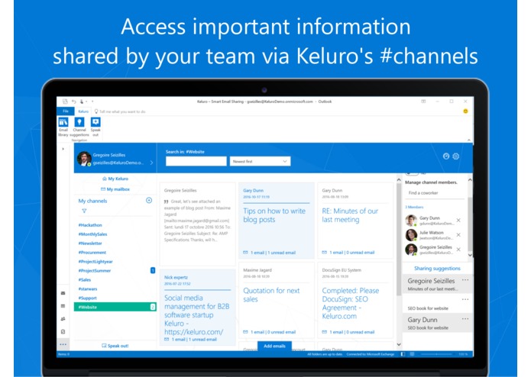Open the People navigation icon

pyautogui.click(x=63, y=319)
